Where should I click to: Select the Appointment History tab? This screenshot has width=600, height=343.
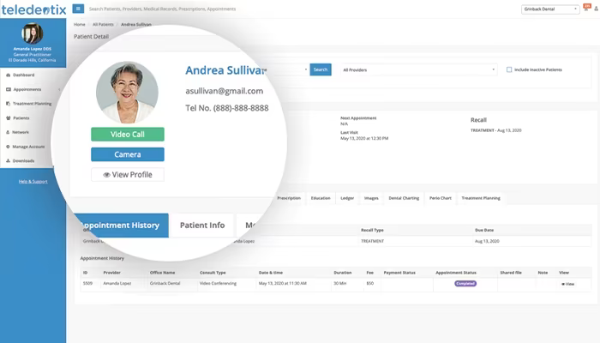[121, 225]
